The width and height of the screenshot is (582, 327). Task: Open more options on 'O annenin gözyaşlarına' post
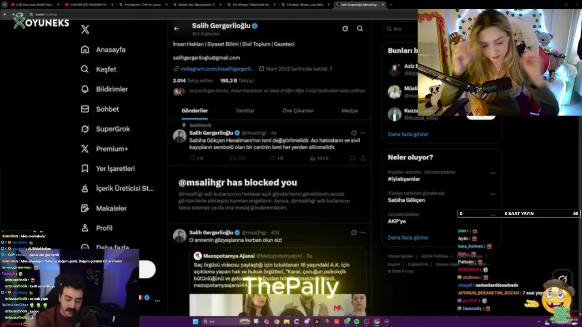tap(363, 233)
